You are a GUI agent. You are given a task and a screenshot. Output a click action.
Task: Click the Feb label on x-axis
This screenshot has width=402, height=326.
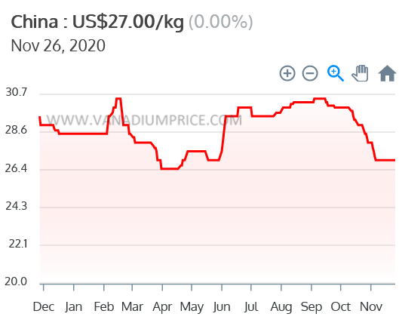[x=104, y=307]
